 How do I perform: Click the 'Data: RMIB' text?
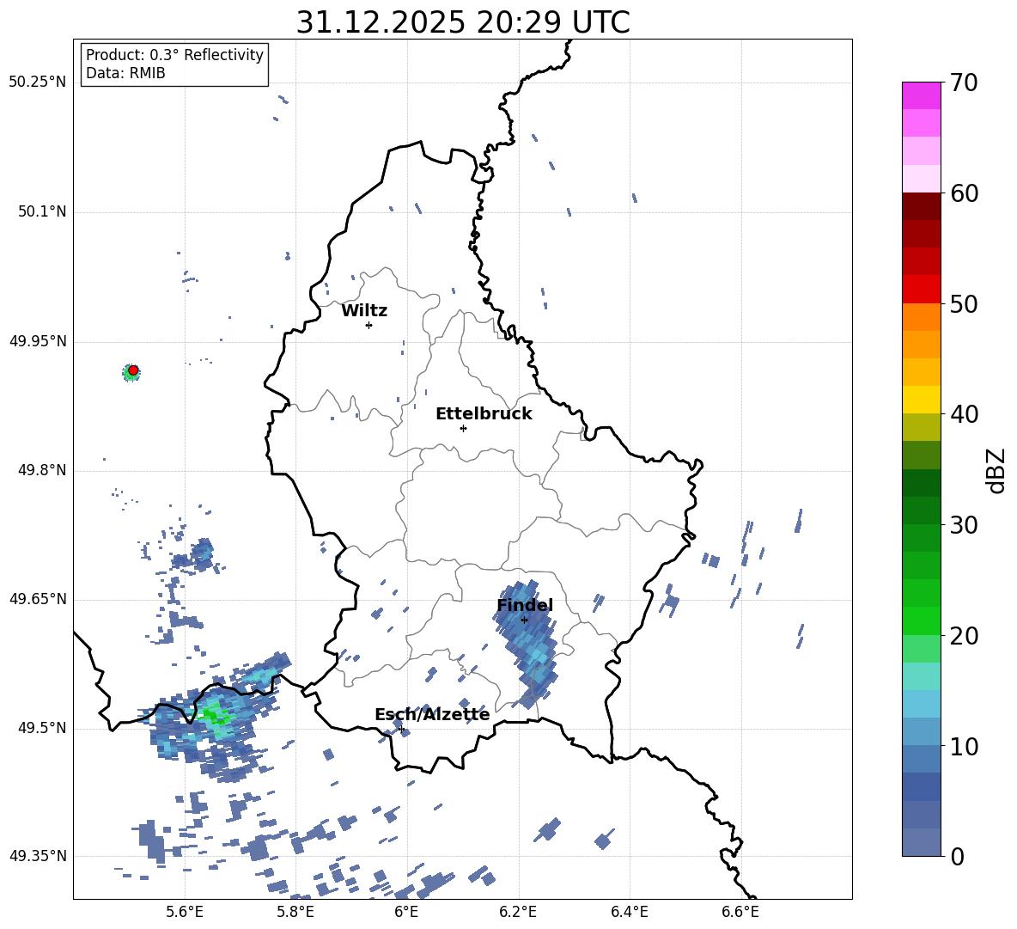125,73
